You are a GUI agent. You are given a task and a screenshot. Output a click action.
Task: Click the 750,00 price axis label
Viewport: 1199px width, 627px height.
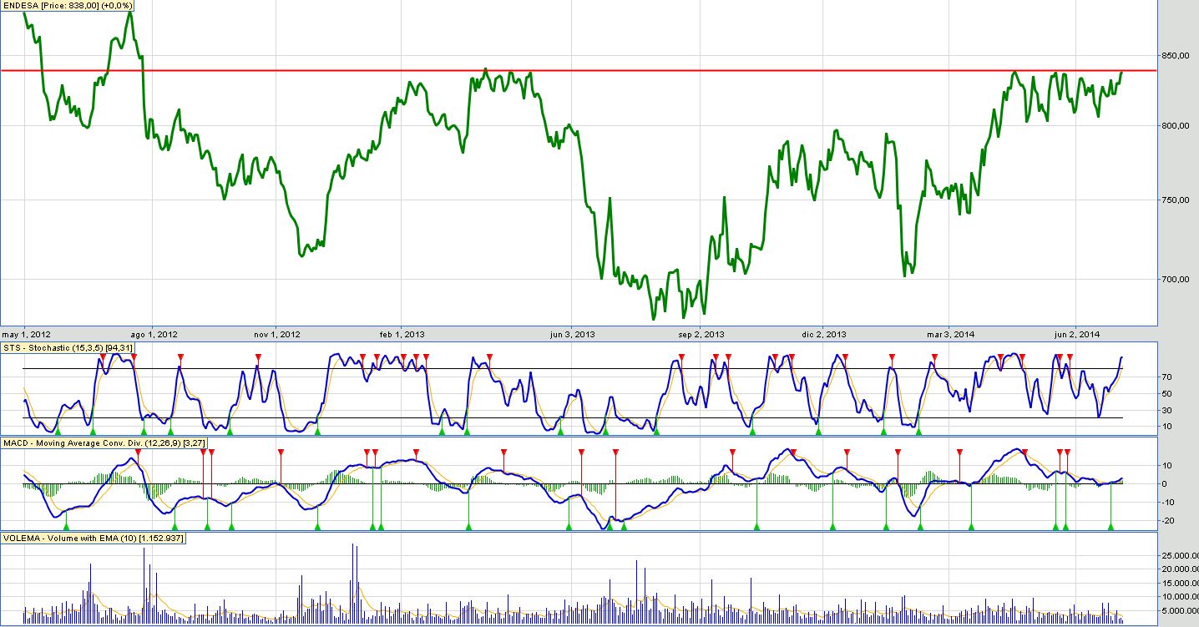(x=1175, y=200)
